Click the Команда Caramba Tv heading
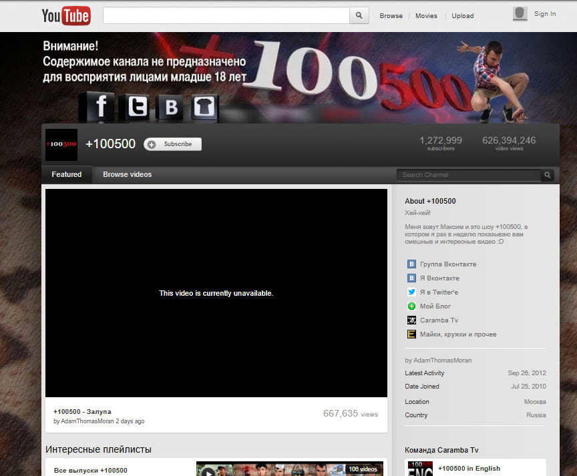The width and height of the screenshot is (577, 476). coord(441,450)
